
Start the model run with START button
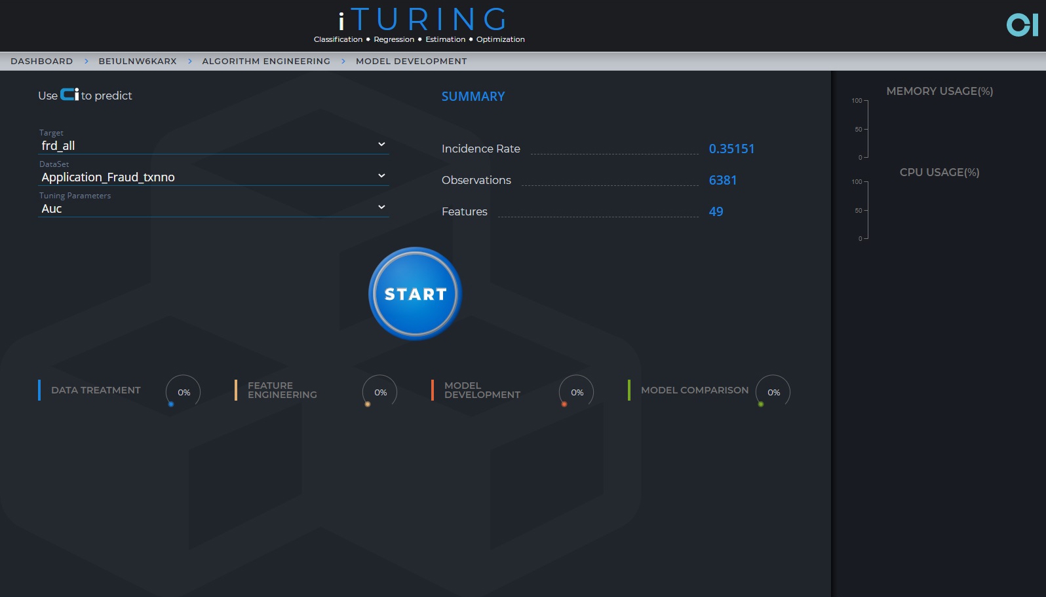[416, 294]
